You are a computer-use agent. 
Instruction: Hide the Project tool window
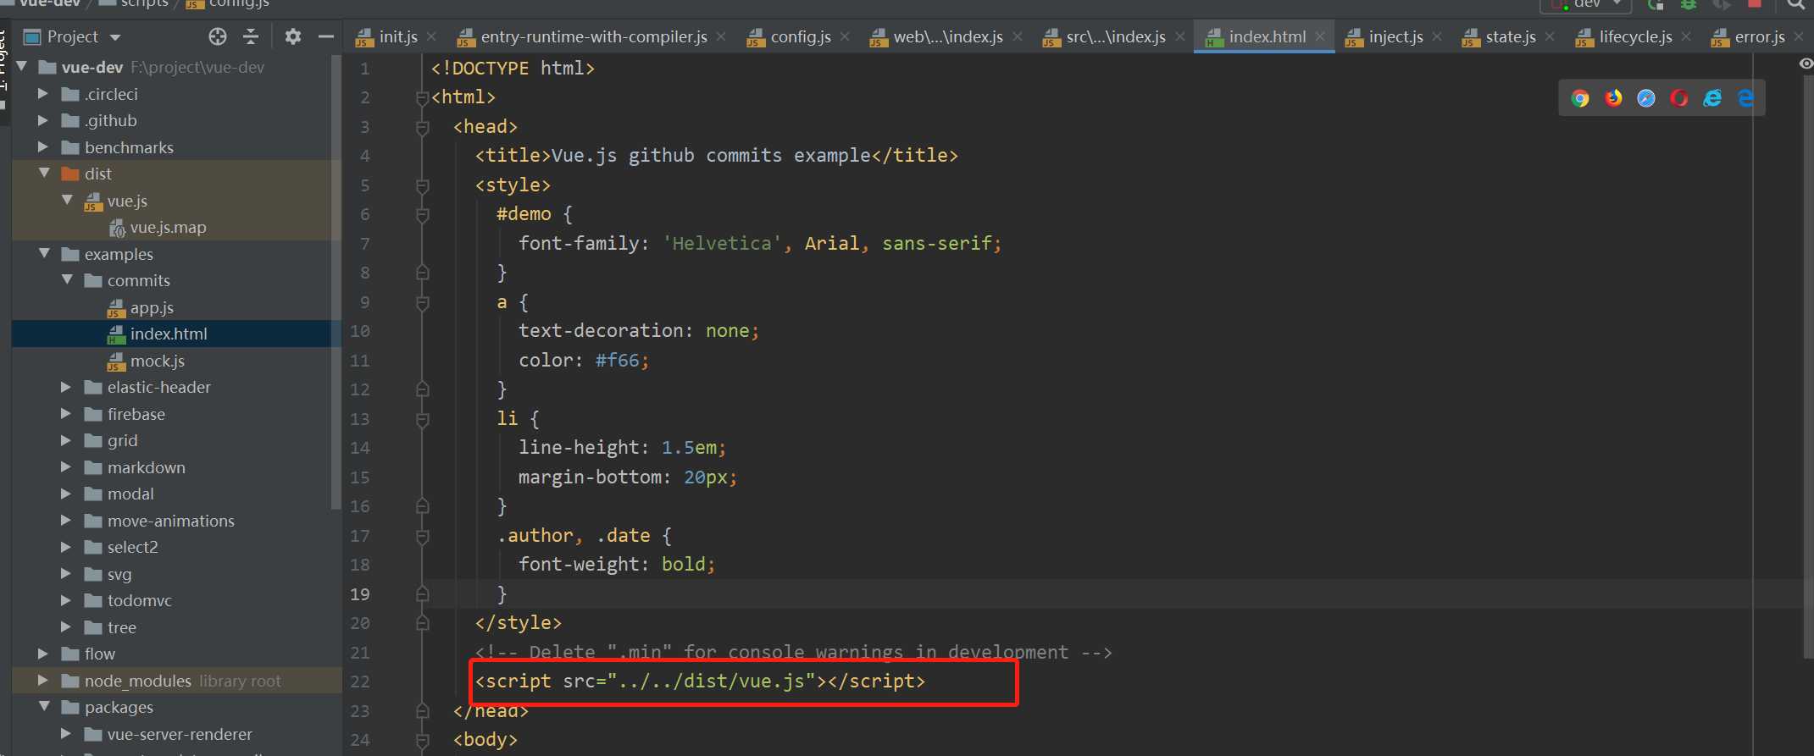point(326,36)
